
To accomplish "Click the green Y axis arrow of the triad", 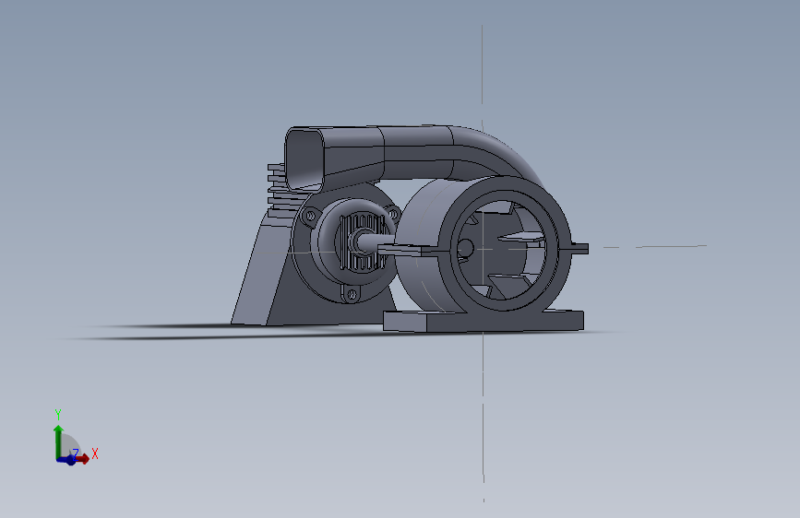I will point(58,441).
